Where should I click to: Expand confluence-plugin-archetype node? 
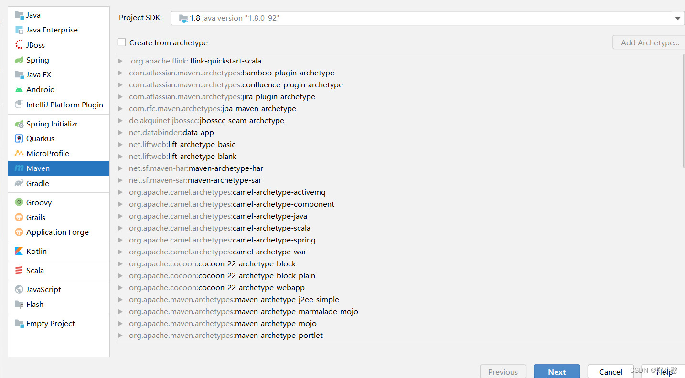coord(120,84)
